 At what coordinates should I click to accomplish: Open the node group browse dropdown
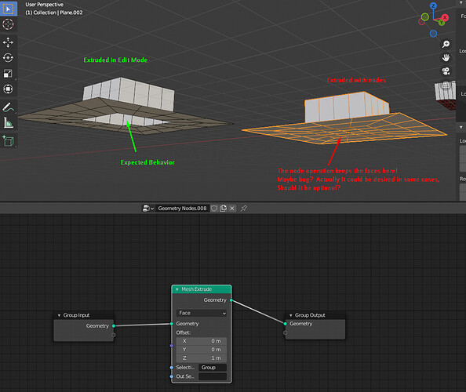tap(148, 209)
